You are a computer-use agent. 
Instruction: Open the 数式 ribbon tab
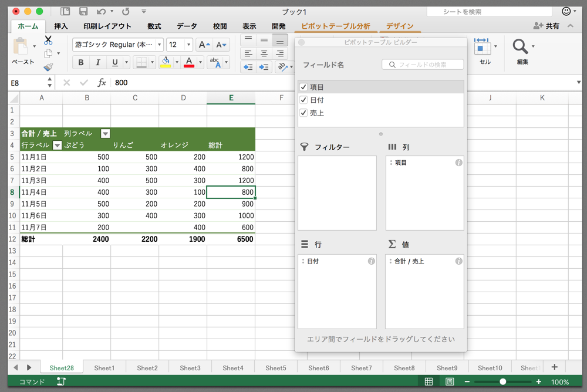tap(154, 26)
